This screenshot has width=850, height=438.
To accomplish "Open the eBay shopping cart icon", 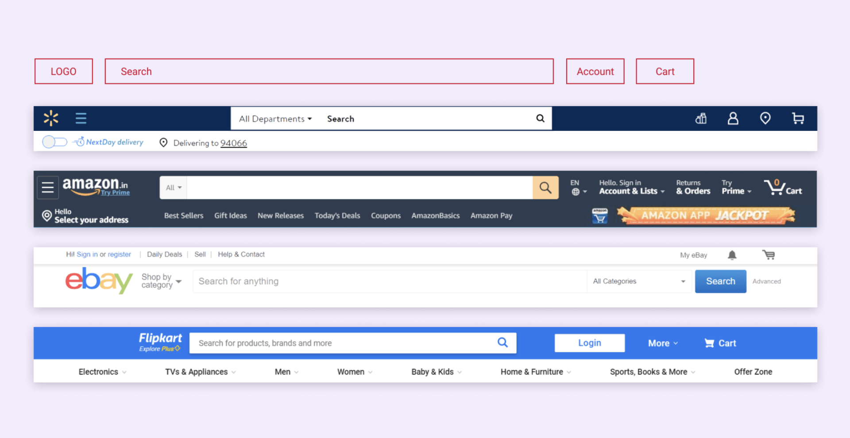I will 769,255.
